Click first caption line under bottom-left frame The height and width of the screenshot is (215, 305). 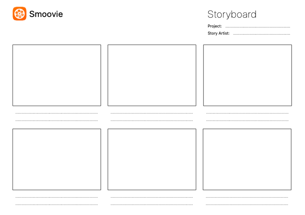point(56,197)
